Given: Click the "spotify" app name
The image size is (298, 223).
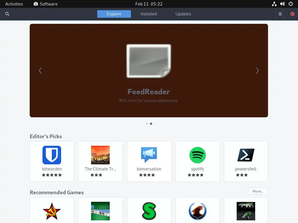Looking at the screenshot, I should (x=198, y=169).
